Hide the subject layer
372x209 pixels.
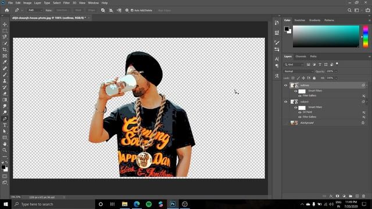[x=285, y=102]
